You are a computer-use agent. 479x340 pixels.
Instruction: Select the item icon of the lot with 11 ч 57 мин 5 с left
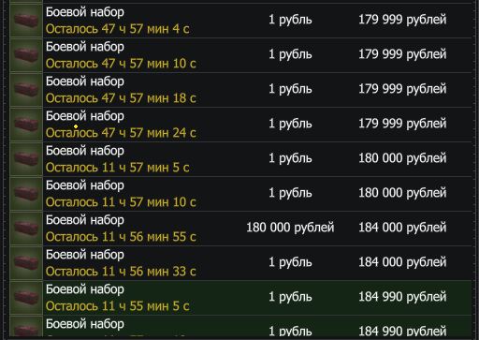coord(26,159)
